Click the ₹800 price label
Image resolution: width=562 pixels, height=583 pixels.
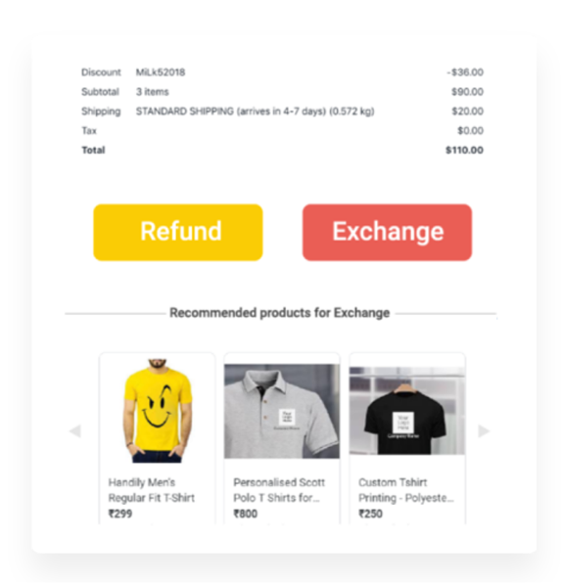click(246, 514)
